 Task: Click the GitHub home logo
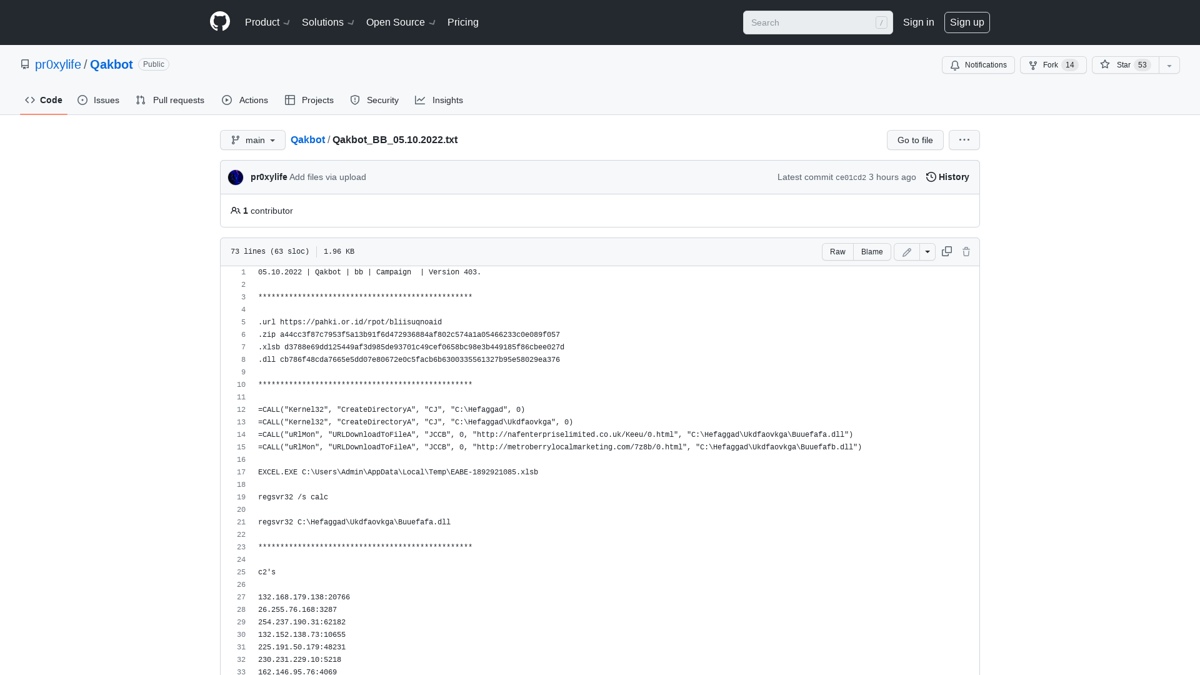click(219, 22)
